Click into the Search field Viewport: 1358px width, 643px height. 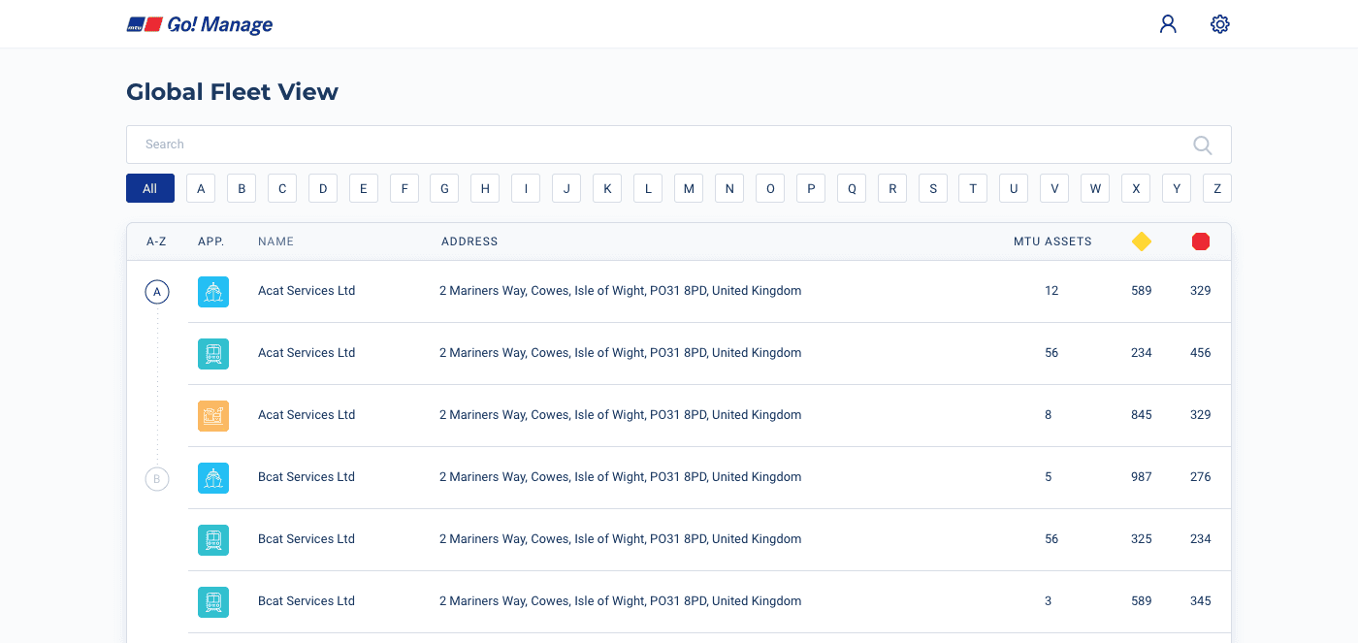point(679,145)
